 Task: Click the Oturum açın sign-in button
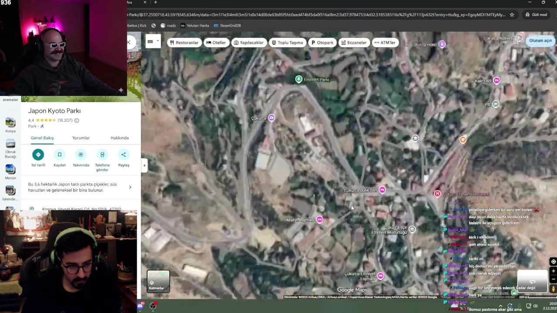click(x=540, y=40)
